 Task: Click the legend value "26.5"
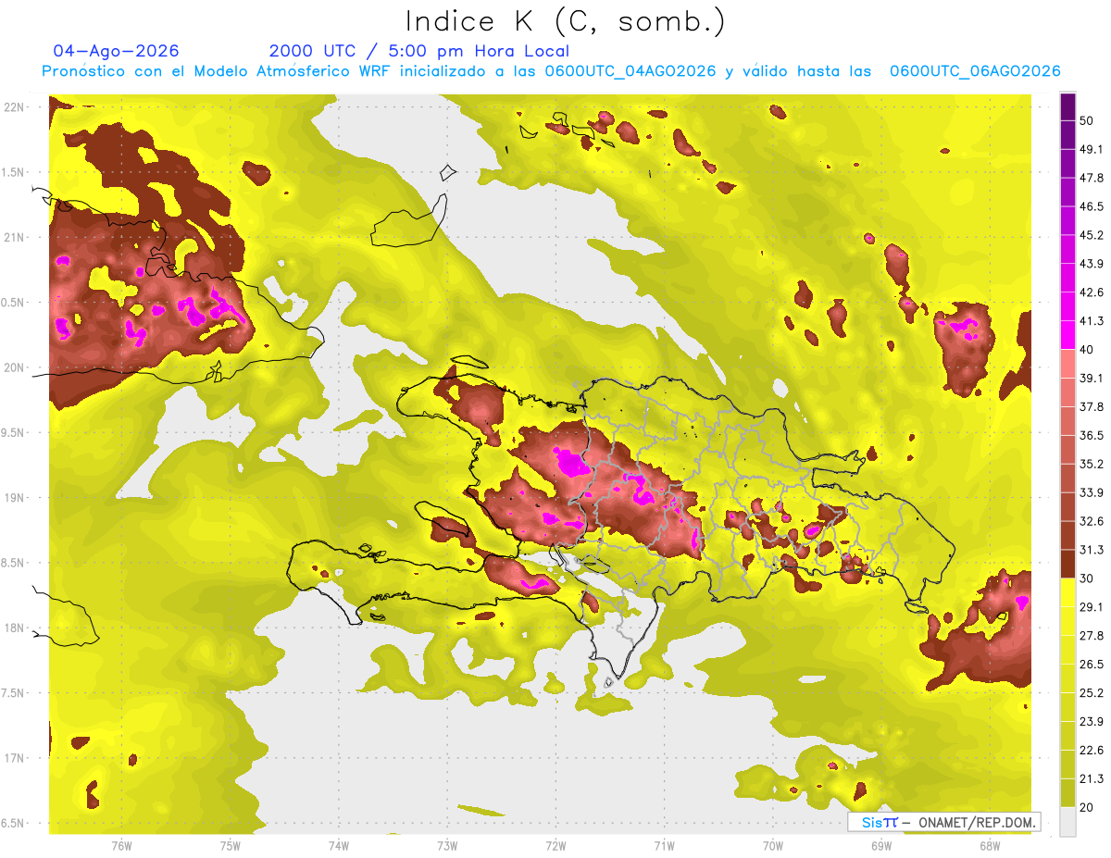[1091, 665]
